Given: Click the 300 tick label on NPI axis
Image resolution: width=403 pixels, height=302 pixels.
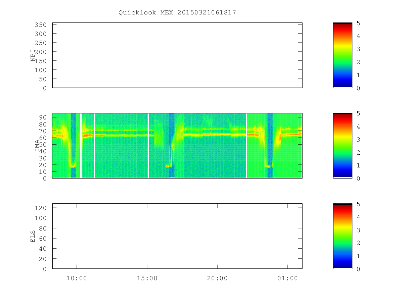Looking at the screenshot, I should pos(40,34).
